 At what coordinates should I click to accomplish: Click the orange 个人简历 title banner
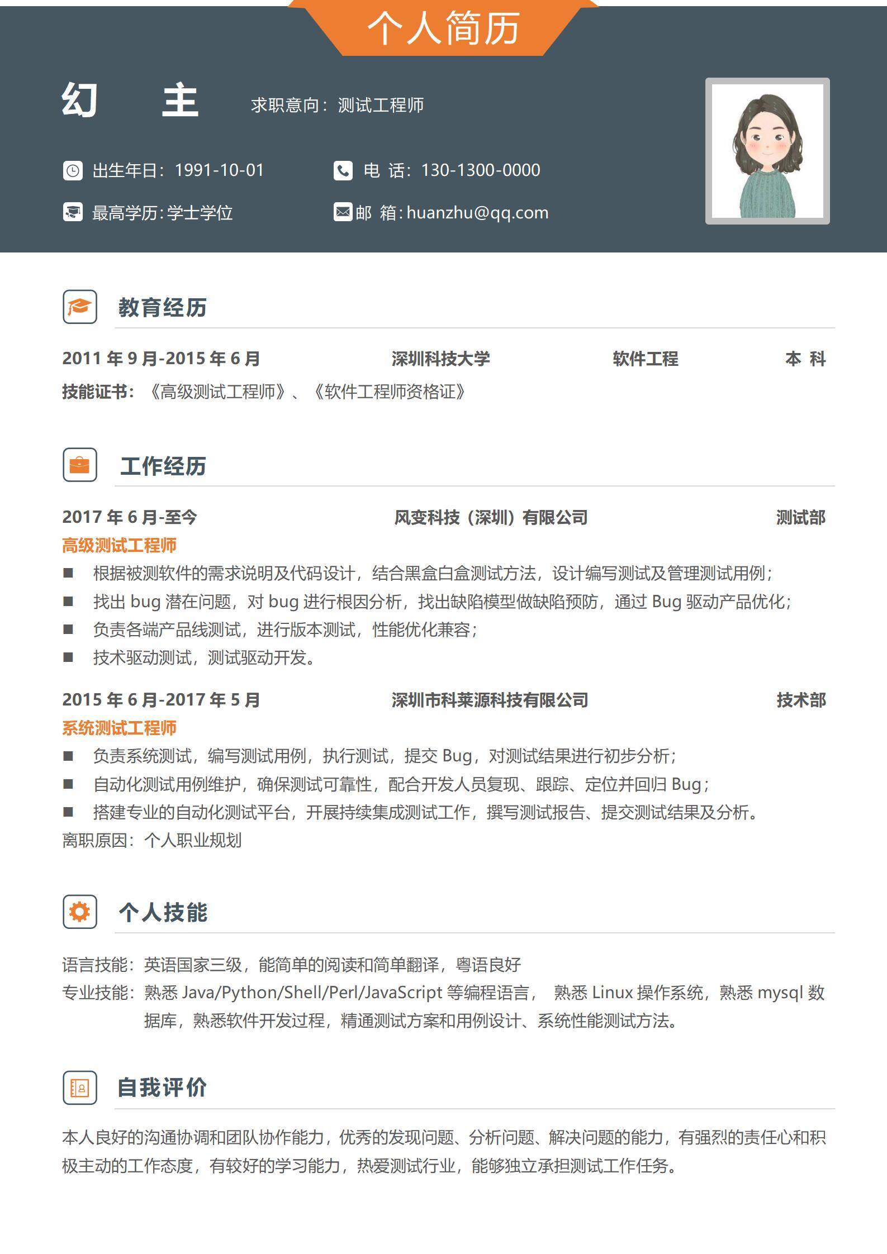(x=443, y=28)
